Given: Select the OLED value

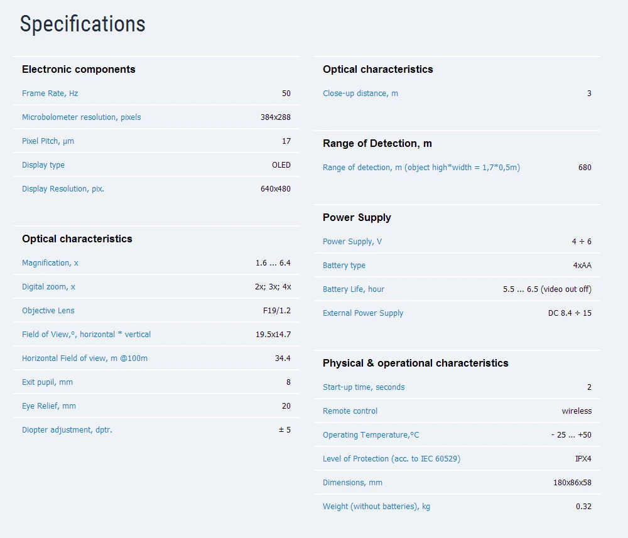Looking at the screenshot, I should pyautogui.click(x=281, y=165).
